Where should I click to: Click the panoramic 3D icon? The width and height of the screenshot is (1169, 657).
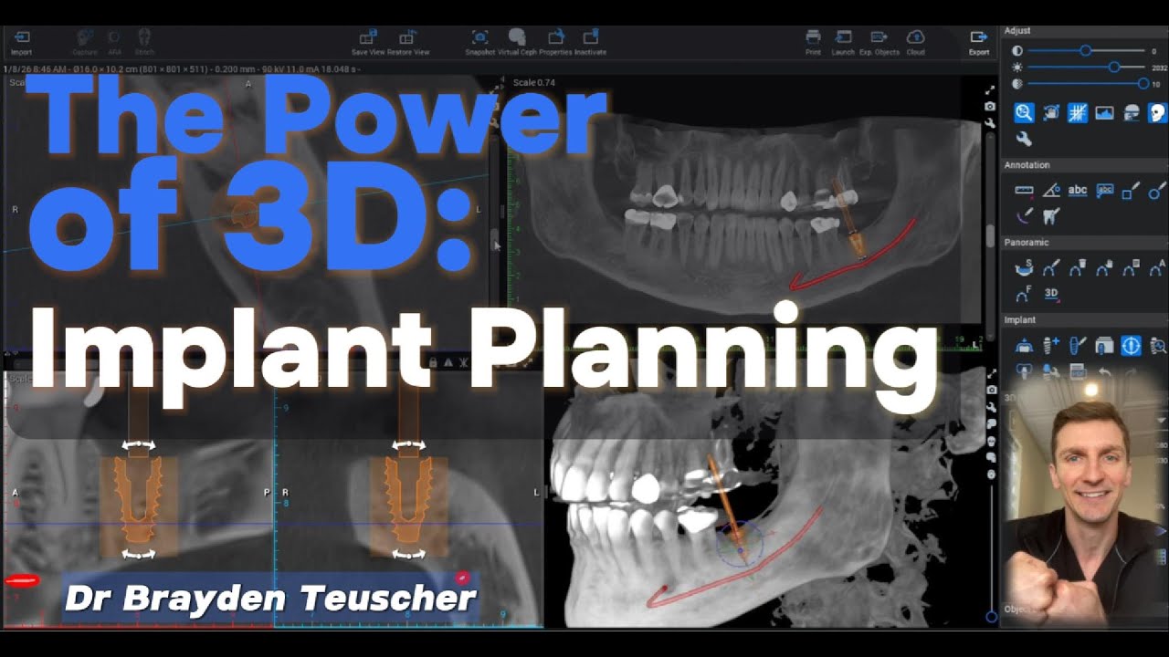(x=1051, y=294)
